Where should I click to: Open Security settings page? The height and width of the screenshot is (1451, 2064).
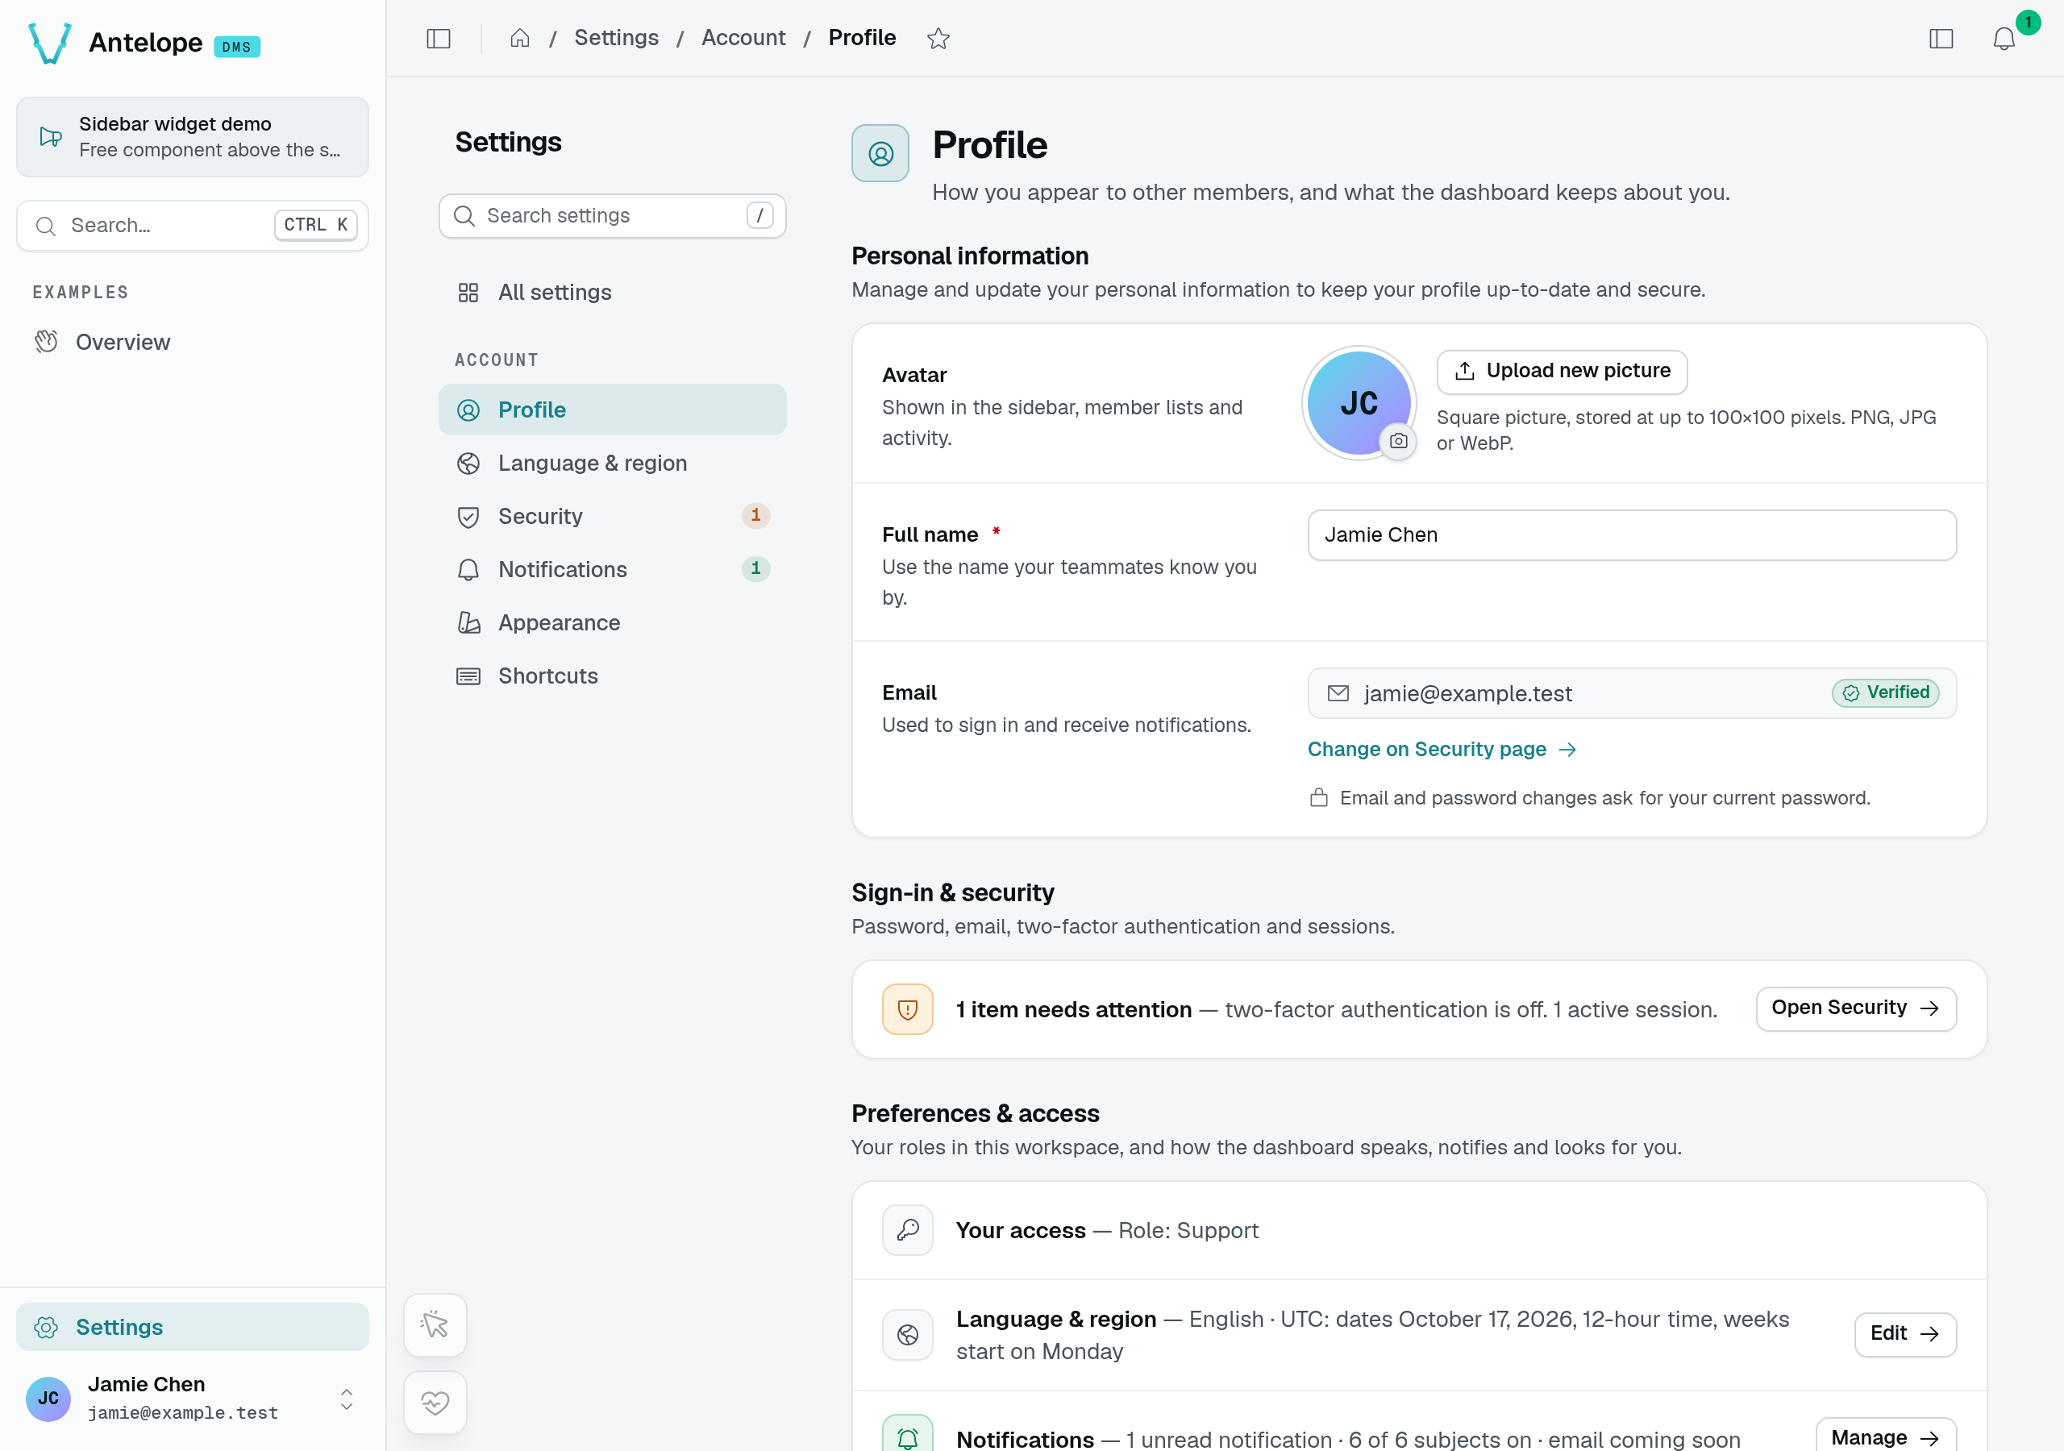pos(612,516)
